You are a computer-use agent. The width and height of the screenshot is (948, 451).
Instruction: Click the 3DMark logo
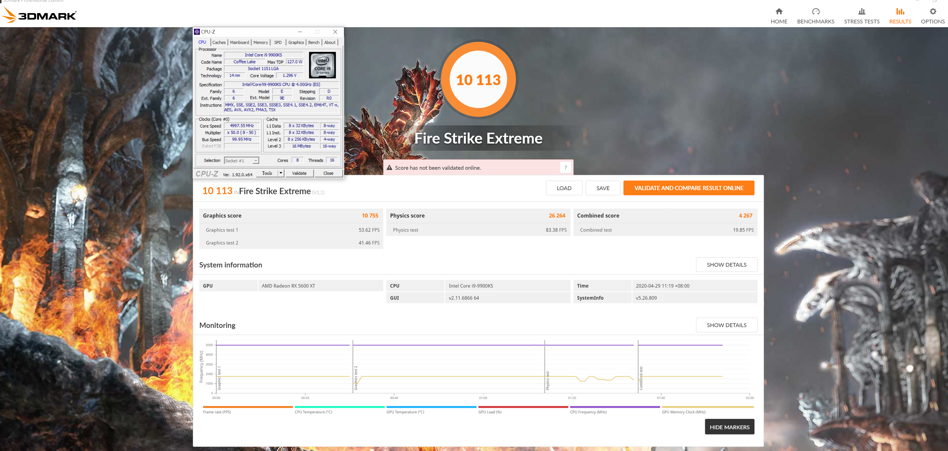coord(39,15)
